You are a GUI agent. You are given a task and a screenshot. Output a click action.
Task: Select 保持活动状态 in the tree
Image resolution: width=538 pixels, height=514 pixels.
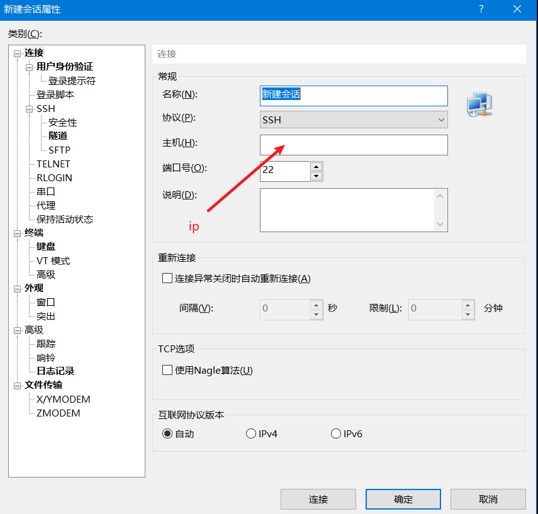click(65, 220)
